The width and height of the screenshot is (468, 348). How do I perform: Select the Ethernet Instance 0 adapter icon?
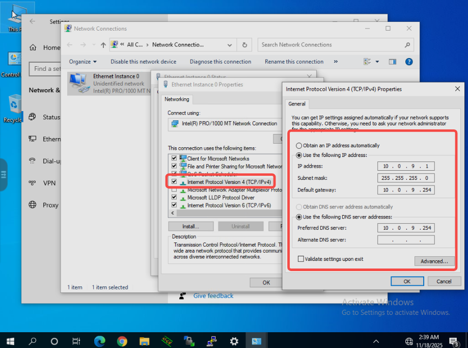(x=79, y=84)
